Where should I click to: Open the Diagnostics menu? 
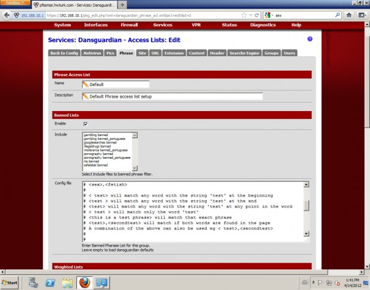click(x=263, y=25)
